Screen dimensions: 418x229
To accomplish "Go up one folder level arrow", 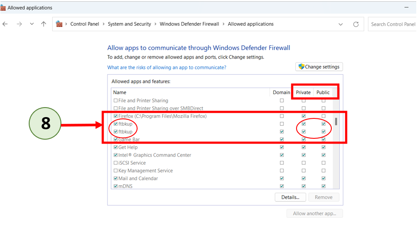I will click(44, 24).
